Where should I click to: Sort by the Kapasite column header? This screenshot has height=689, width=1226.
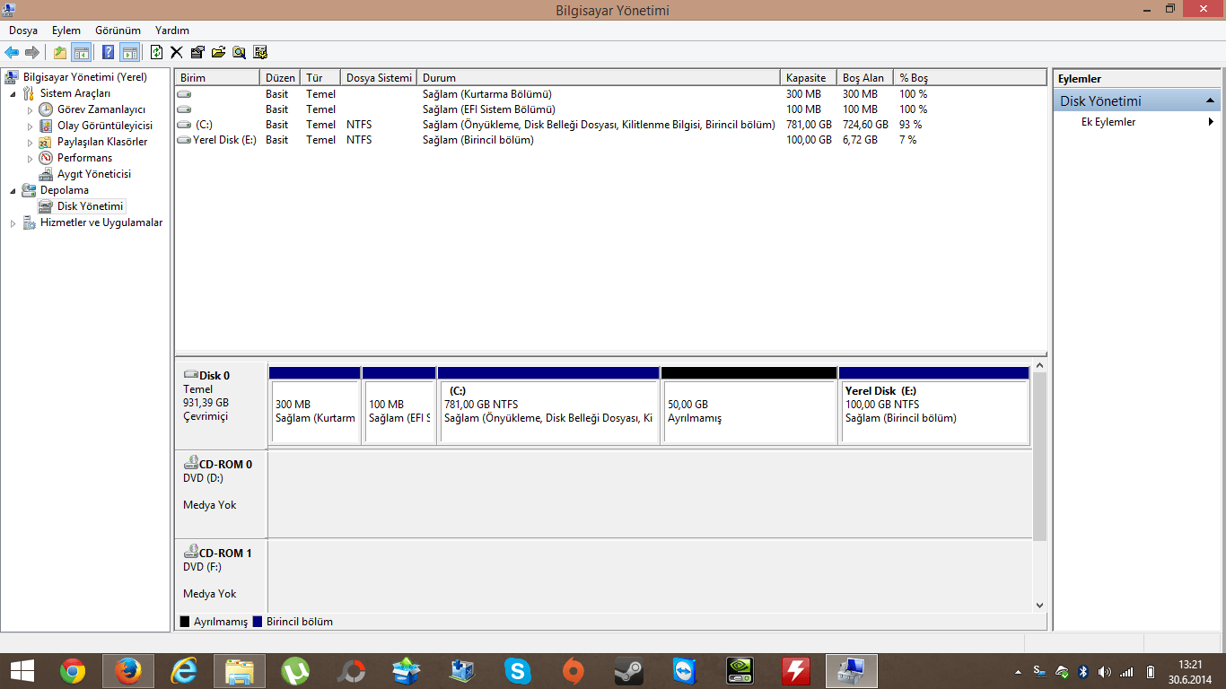point(809,78)
